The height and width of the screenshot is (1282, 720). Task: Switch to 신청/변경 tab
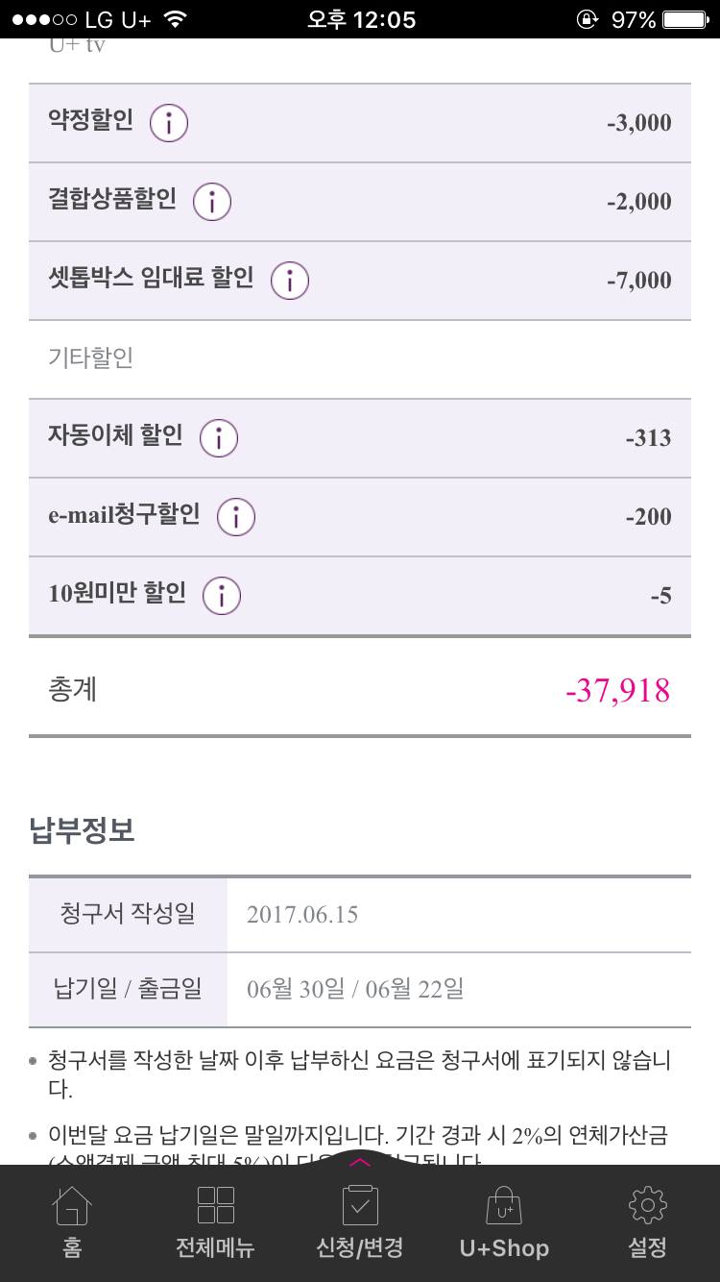360,1222
